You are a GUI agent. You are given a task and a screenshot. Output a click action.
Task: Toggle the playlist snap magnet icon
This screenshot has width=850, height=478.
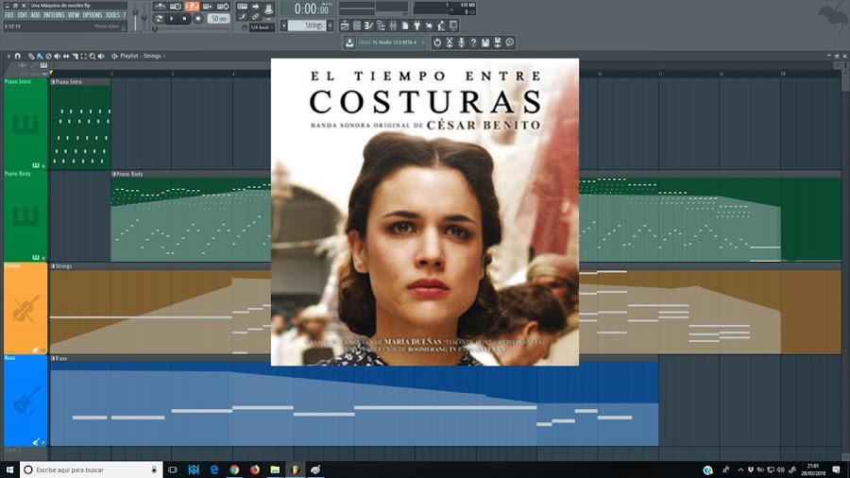pos(17,57)
